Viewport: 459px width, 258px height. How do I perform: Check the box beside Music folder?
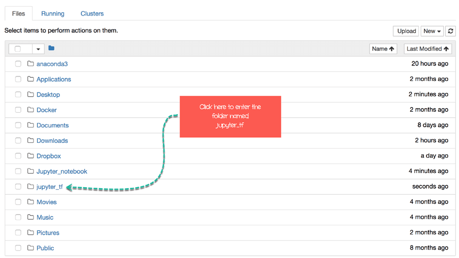18,217
